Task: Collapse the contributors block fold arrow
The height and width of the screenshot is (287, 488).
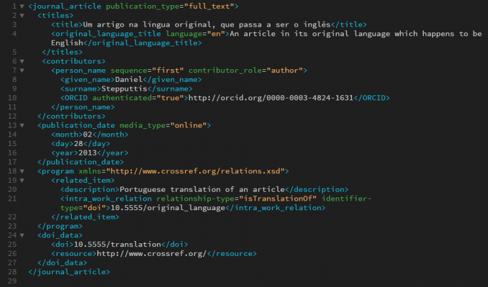Action: point(22,61)
